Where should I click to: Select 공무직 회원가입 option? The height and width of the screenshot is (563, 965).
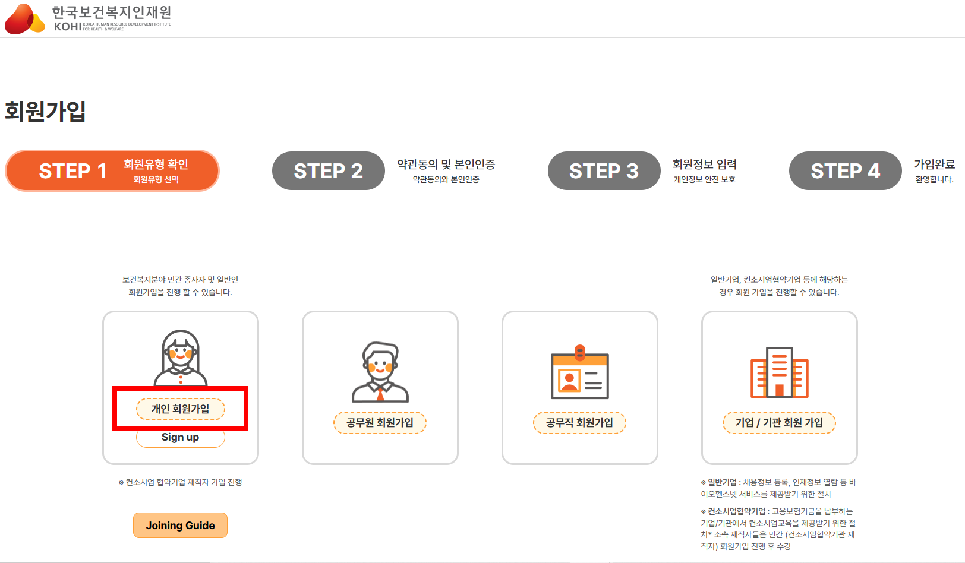click(x=579, y=423)
